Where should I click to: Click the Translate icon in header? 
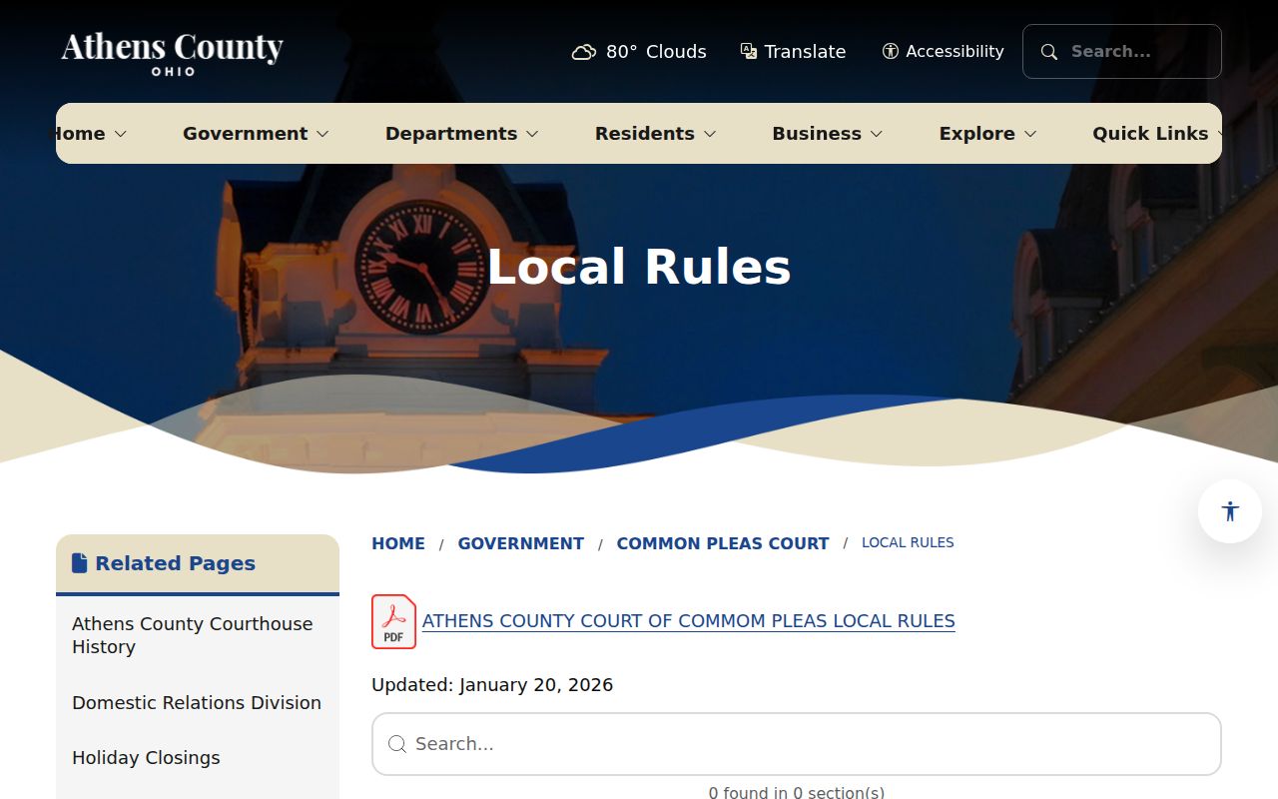click(749, 51)
